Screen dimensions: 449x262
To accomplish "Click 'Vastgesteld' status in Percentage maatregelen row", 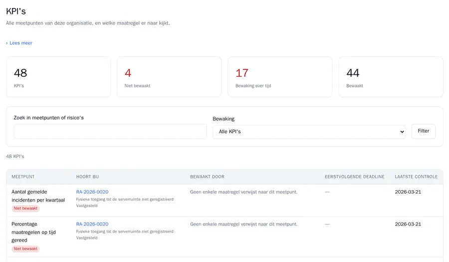I will click(87, 238).
